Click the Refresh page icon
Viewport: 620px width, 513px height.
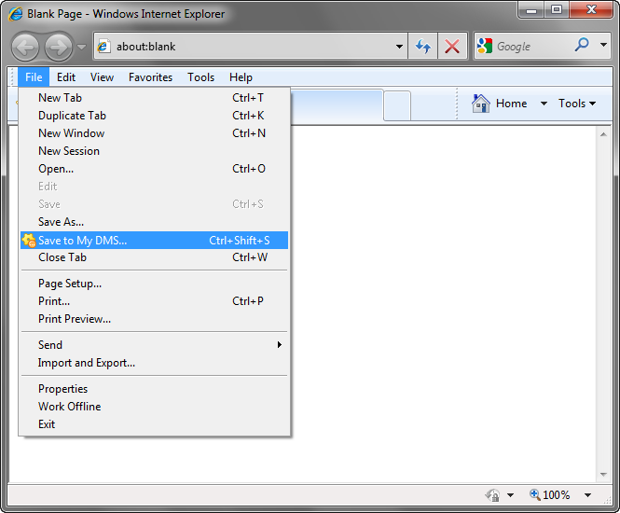(x=422, y=47)
